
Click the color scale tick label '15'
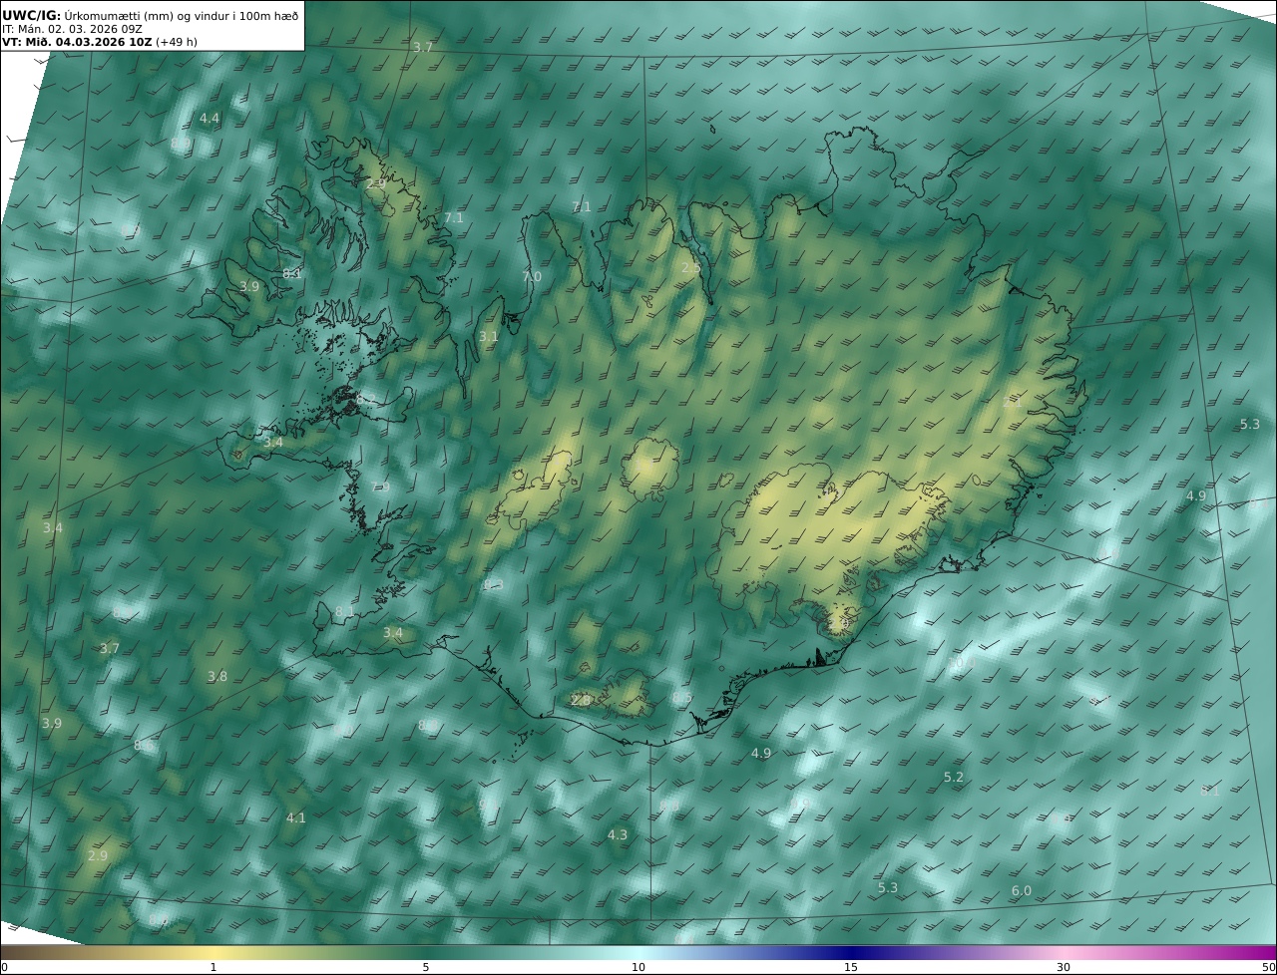[851, 967]
